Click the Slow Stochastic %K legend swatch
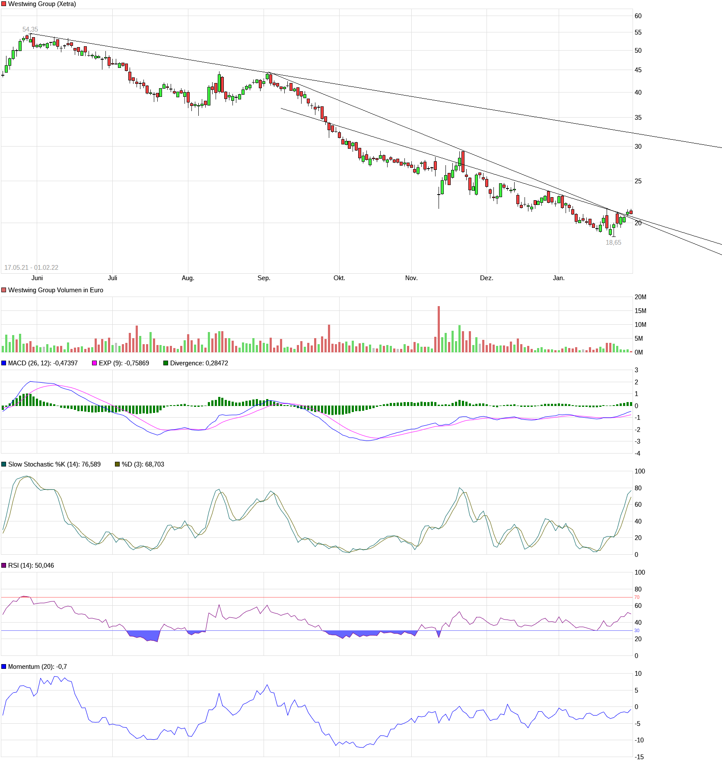Screen dimensions: 722x767 pos(4,464)
